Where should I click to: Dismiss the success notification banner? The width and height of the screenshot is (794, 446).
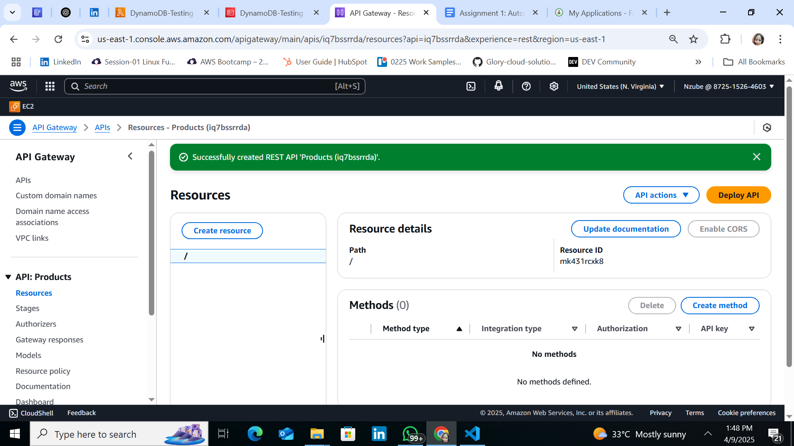pyautogui.click(x=756, y=157)
